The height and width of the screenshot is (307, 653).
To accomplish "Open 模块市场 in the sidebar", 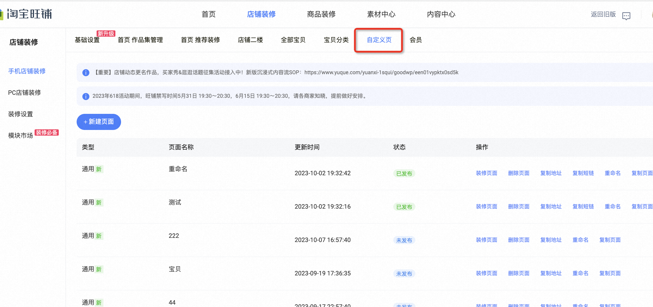I will (x=20, y=136).
